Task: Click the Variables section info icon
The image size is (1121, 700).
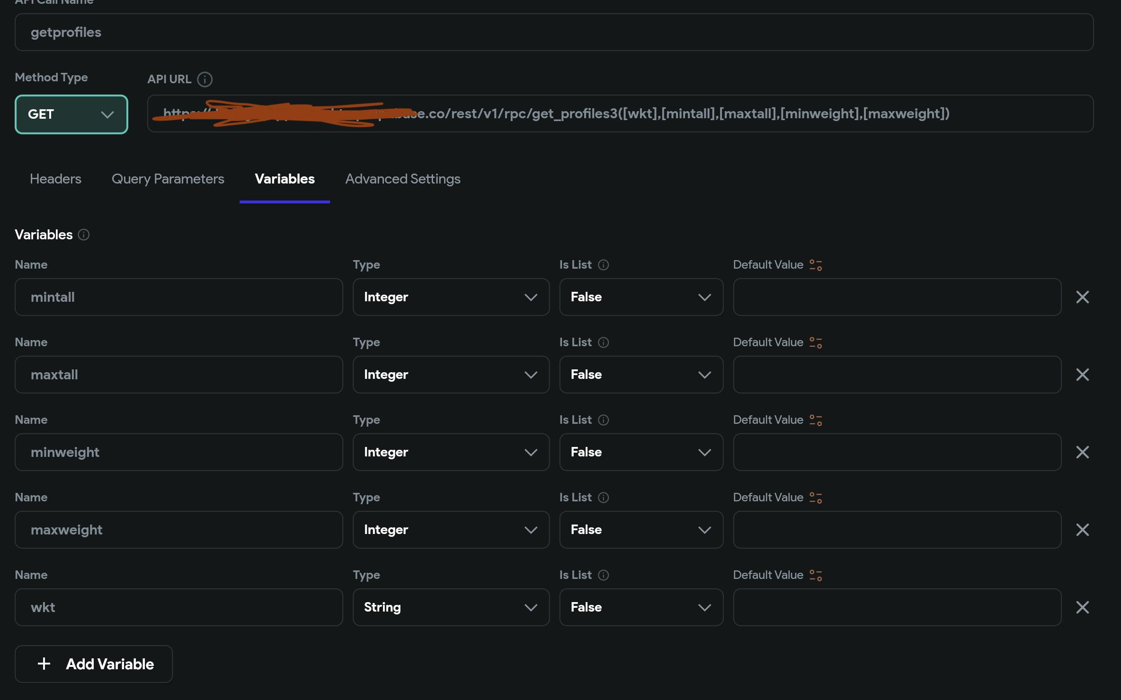Action: point(84,235)
